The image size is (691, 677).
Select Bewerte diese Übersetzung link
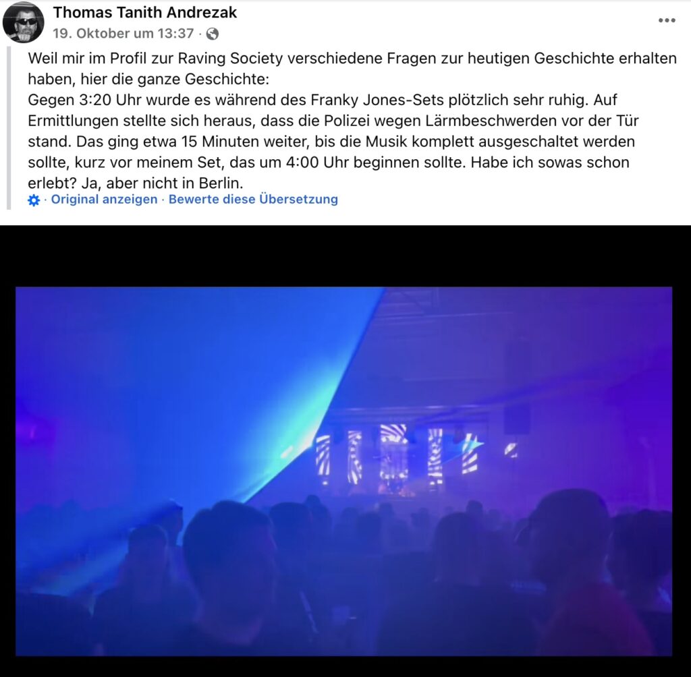click(253, 199)
